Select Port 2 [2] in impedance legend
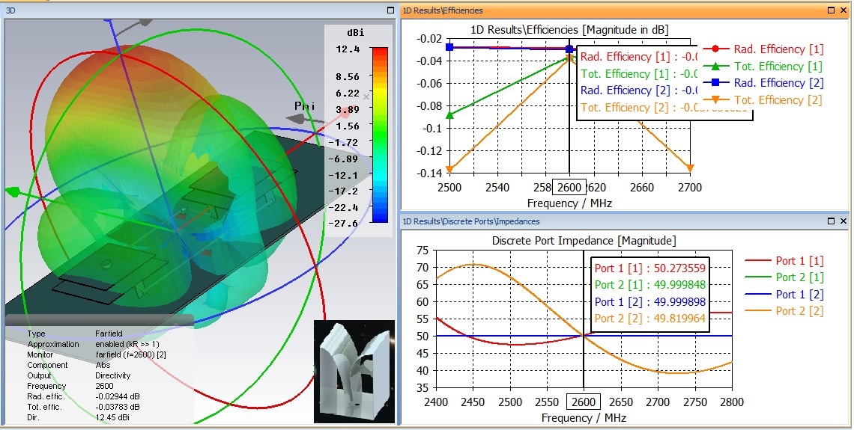The width and height of the screenshot is (854, 430). [x=784, y=311]
